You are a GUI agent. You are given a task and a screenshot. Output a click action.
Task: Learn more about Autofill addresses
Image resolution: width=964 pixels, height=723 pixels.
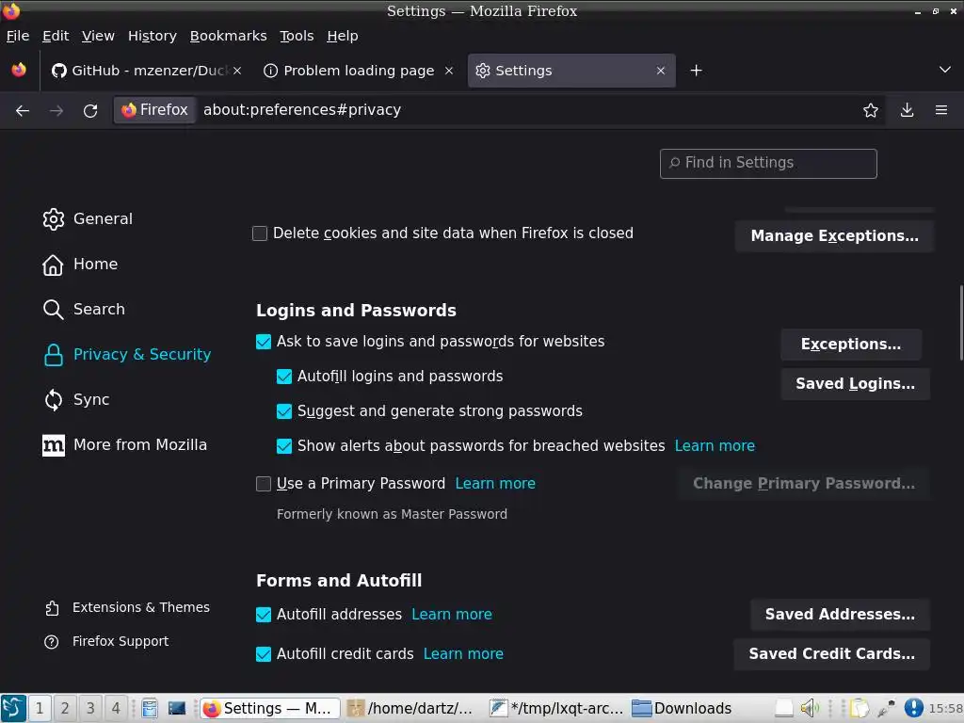pos(451,614)
